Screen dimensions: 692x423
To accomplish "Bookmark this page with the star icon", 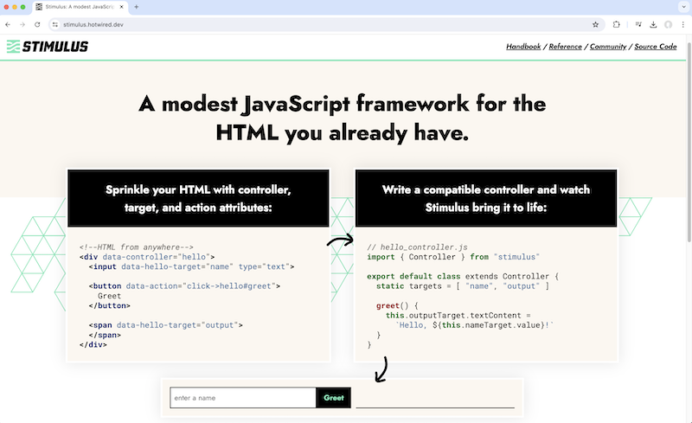I will (x=595, y=24).
